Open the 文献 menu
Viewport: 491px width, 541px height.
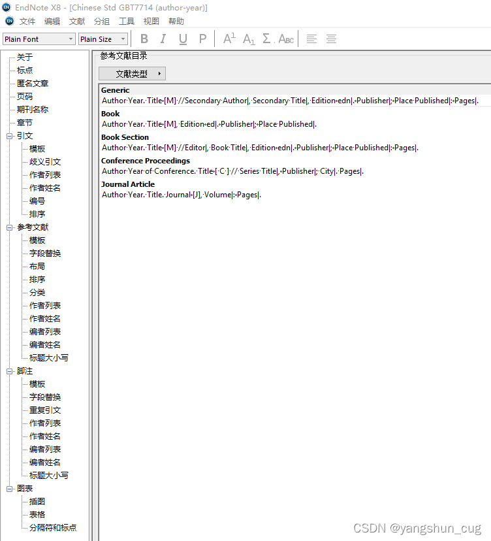(x=77, y=22)
